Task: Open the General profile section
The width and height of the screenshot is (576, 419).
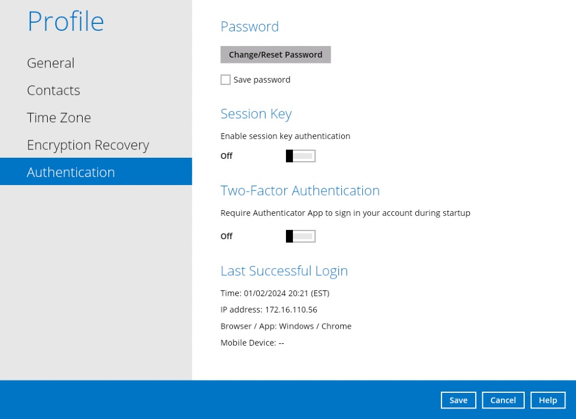Action: [50, 63]
